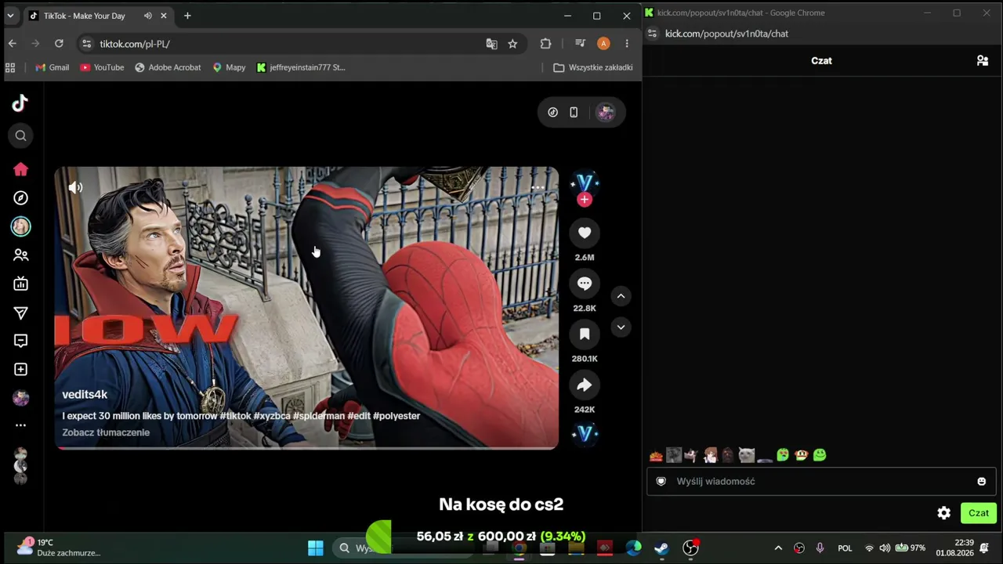Go to the previous video
Viewport: 1003px width, 564px height.
coord(621,296)
